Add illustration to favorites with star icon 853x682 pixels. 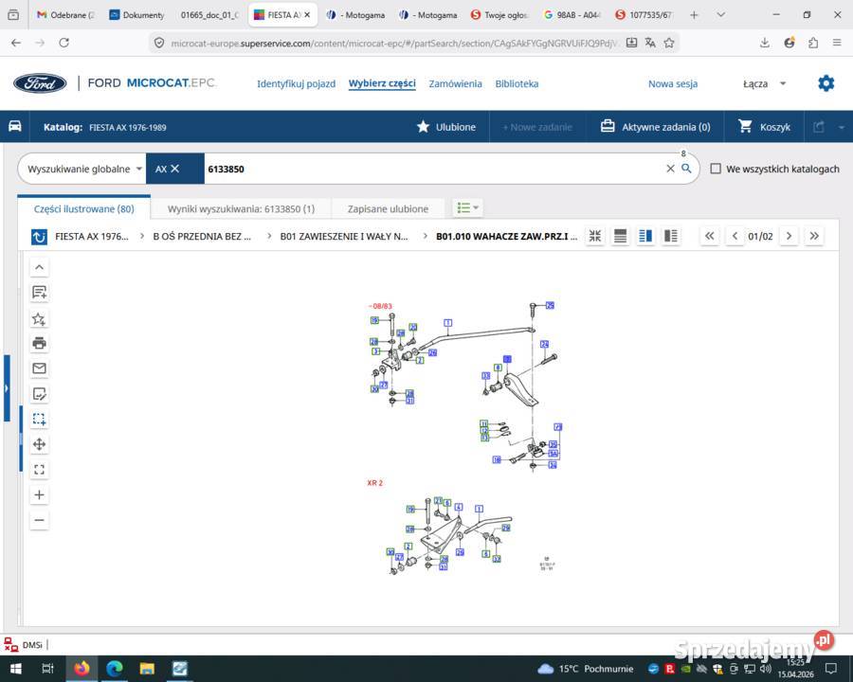(39, 318)
